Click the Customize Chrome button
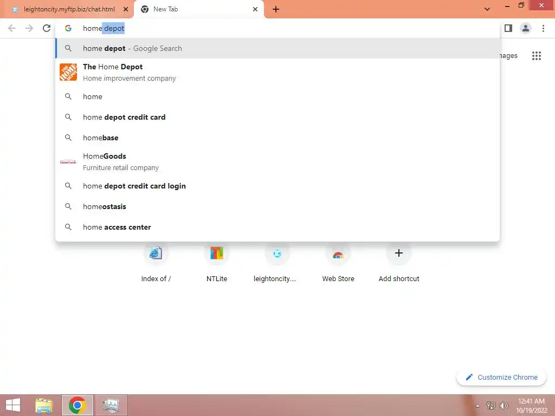 click(501, 377)
